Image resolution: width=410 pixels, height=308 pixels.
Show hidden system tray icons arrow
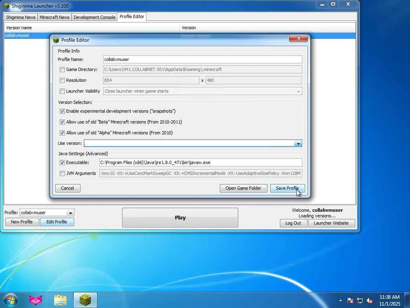(x=340, y=300)
